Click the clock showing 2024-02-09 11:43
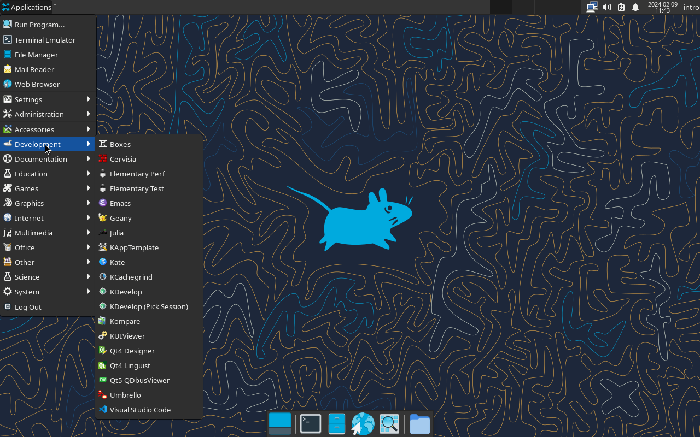700x437 pixels. [x=662, y=7]
